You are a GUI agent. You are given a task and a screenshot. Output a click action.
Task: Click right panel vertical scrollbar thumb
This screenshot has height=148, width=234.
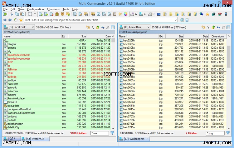pos(228,57)
